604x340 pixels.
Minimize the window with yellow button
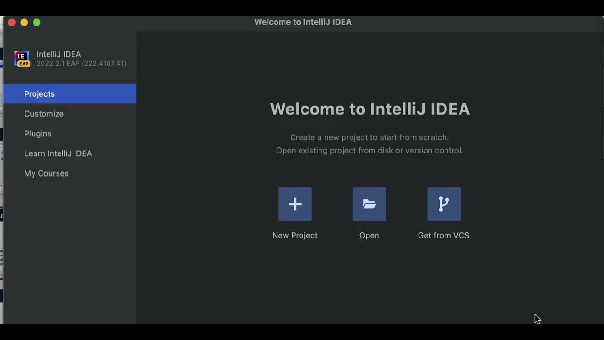24,22
